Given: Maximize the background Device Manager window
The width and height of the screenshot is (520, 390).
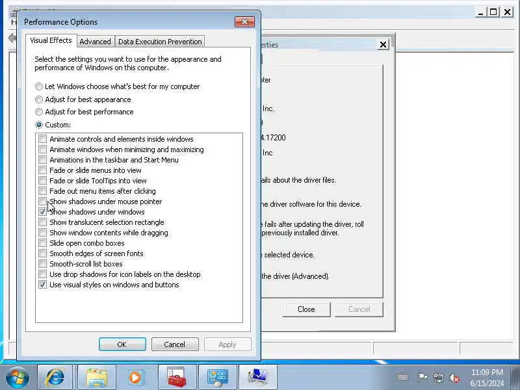Looking at the screenshot, I should point(493,12).
